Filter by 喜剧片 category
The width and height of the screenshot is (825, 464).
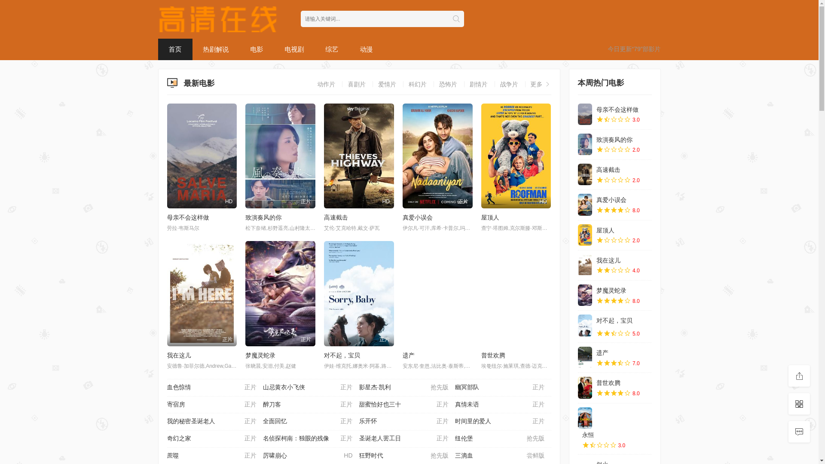point(357,84)
